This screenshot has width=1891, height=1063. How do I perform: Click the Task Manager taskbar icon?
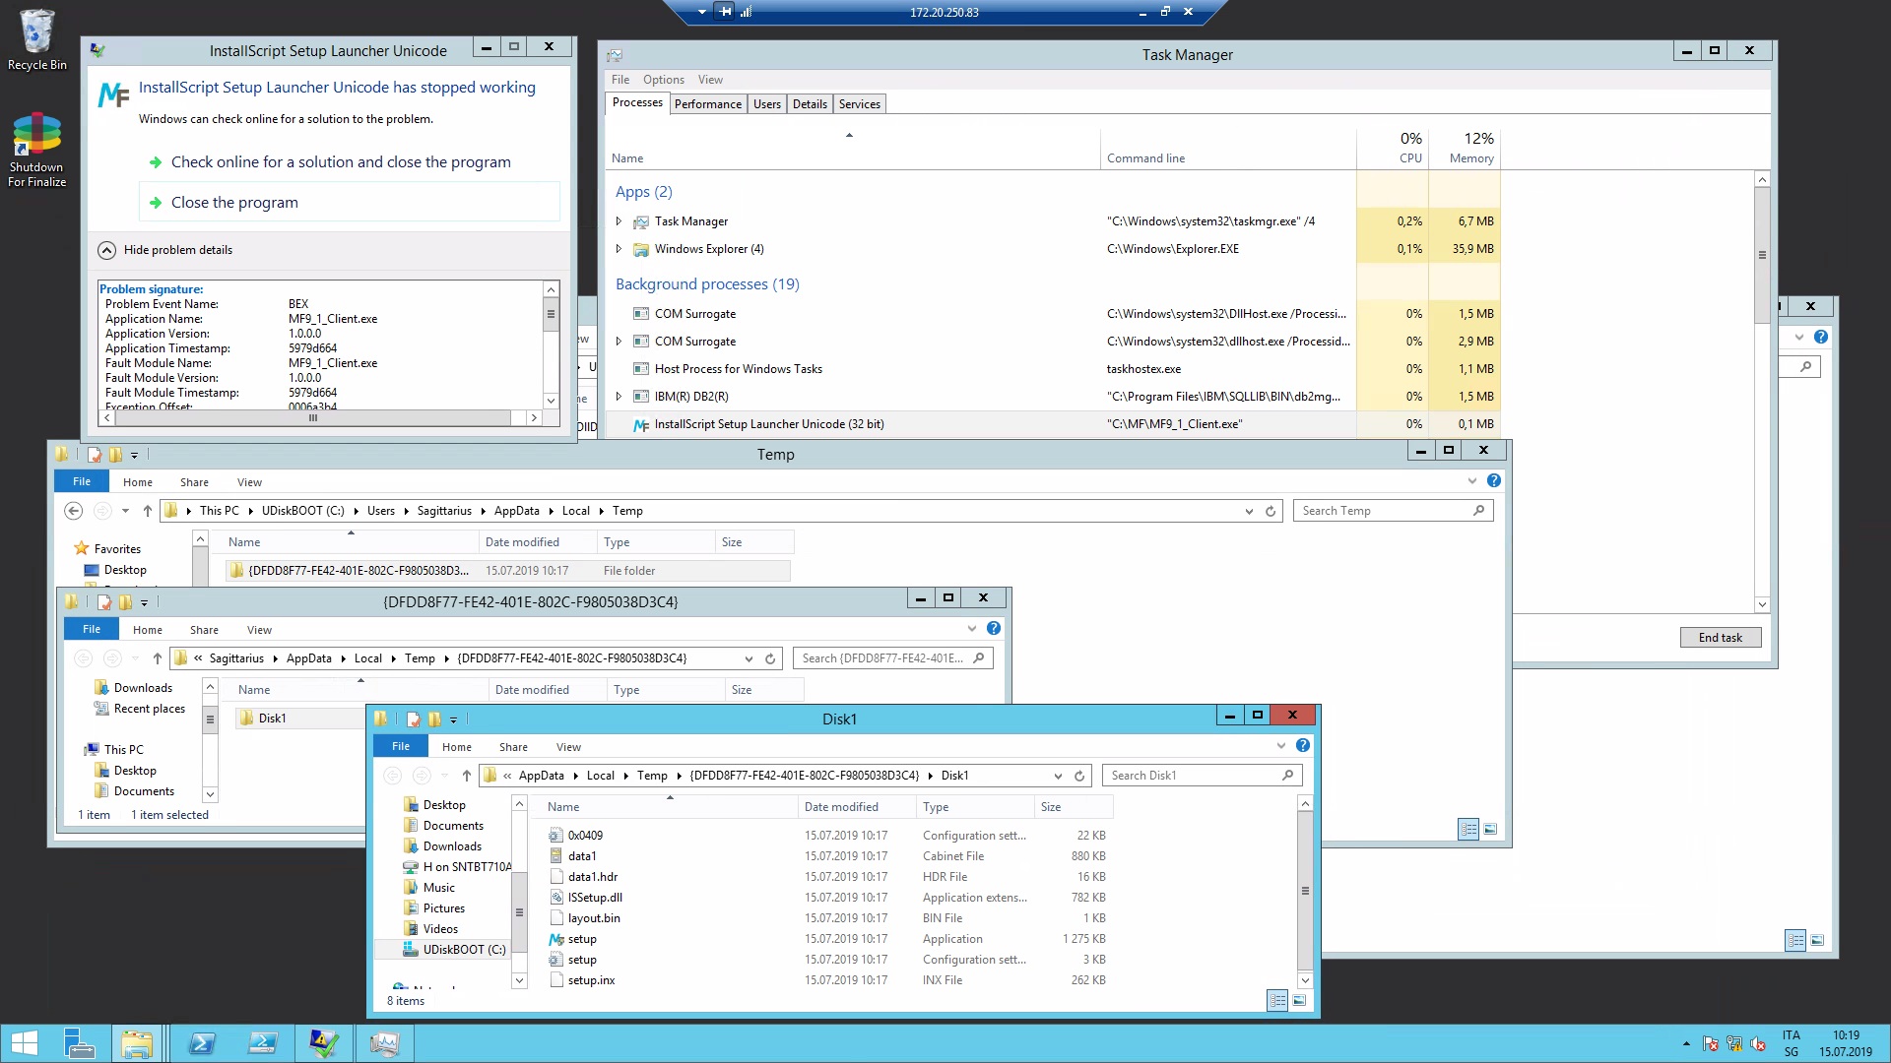[384, 1043]
